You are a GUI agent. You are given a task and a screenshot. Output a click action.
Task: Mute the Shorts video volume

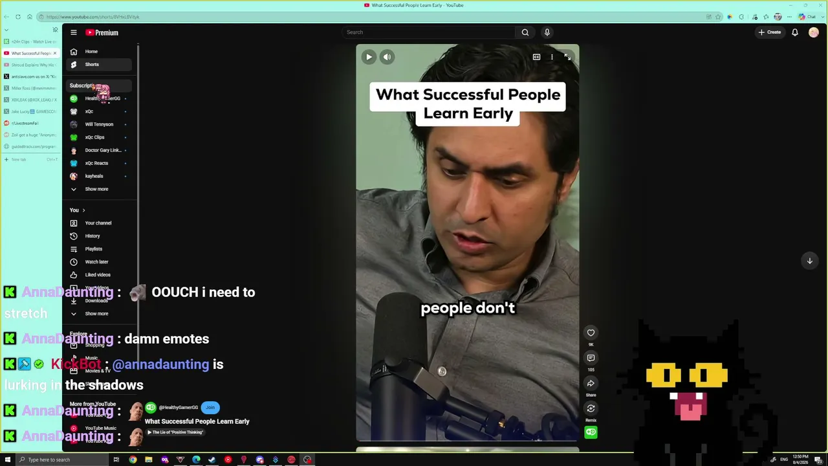(x=387, y=57)
